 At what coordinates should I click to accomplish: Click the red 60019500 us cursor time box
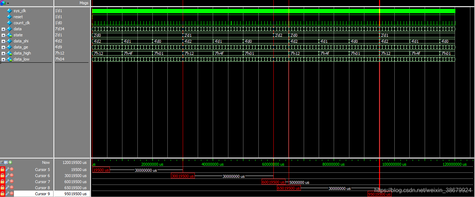point(273,182)
